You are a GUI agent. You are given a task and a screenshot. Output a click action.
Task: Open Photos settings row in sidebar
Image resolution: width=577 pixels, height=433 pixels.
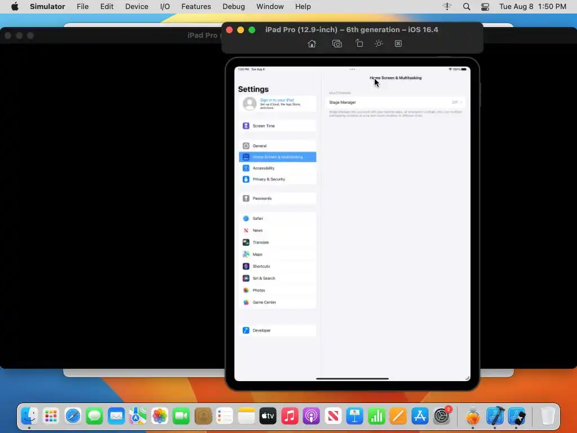(277, 290)
